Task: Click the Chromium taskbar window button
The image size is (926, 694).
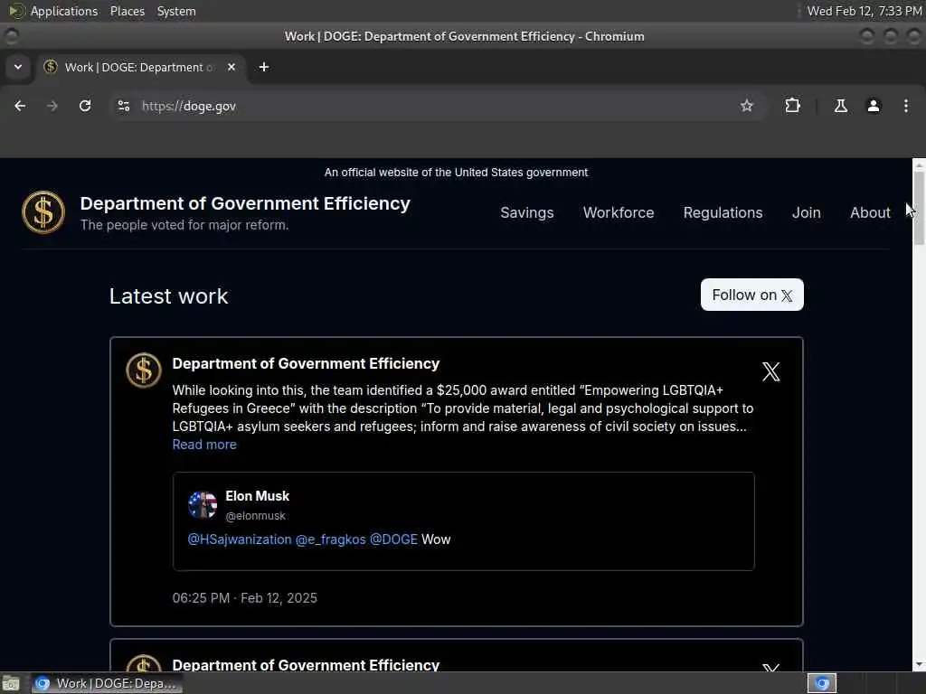Action: (107, 683)
